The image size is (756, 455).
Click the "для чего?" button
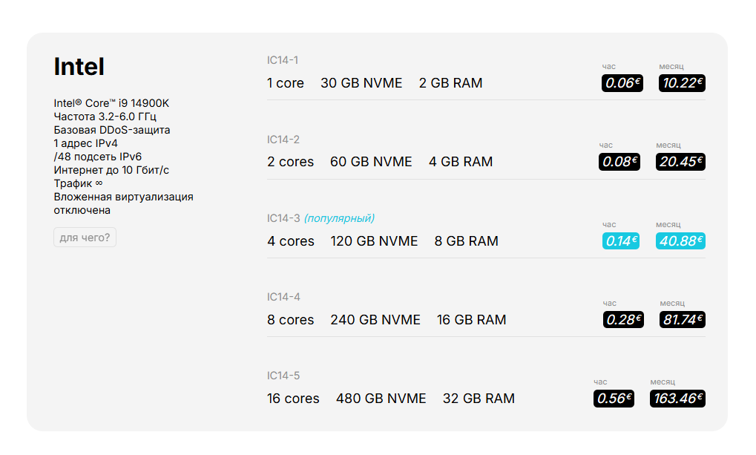click(x=85, y=238)
